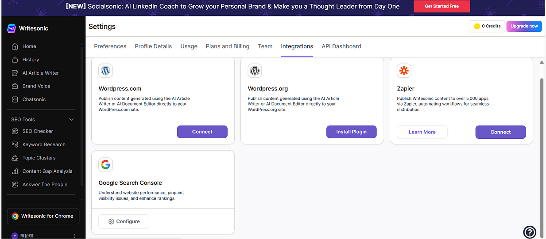Open the API Dashboard tab
Viewport: 546px width, 239px height.
coord(341,46)
